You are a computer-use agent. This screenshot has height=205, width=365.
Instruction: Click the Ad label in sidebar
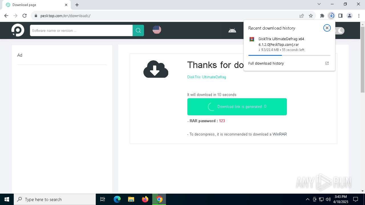[x=20, y=55]
